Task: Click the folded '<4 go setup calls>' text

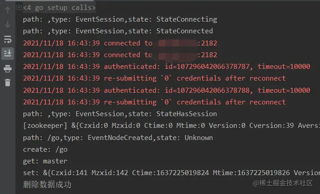Action: 59,8
